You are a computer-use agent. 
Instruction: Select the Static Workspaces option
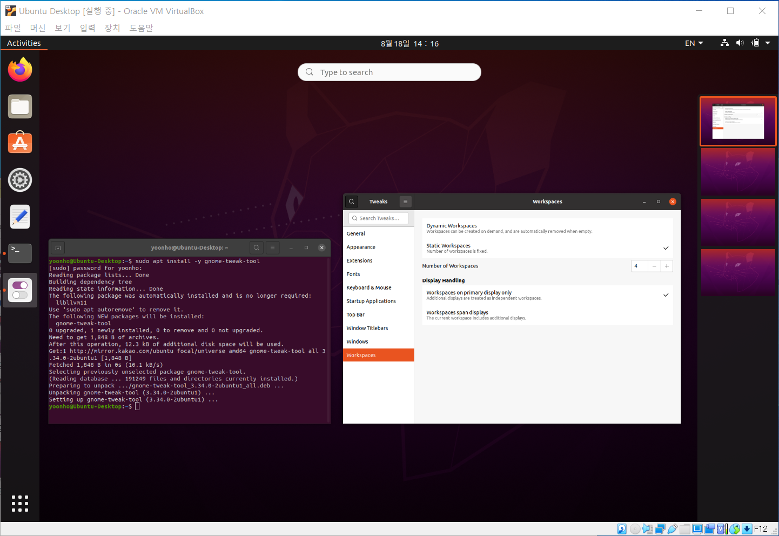click(547, 248)
